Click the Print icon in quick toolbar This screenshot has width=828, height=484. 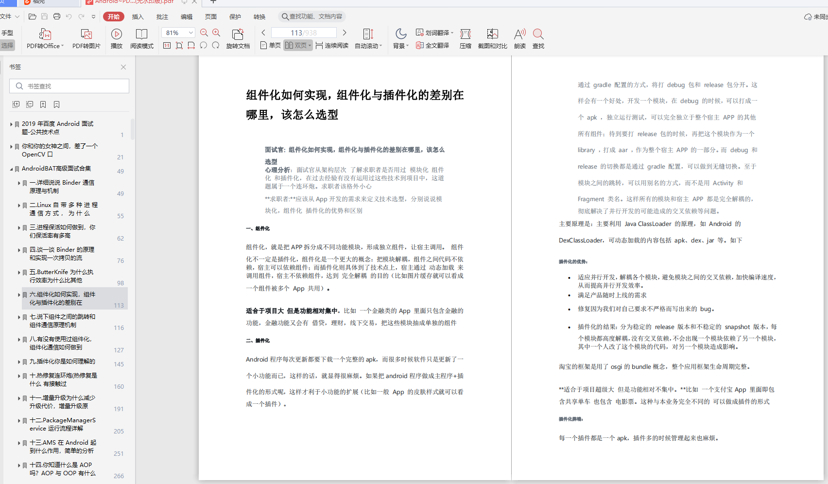click(57, 17)
